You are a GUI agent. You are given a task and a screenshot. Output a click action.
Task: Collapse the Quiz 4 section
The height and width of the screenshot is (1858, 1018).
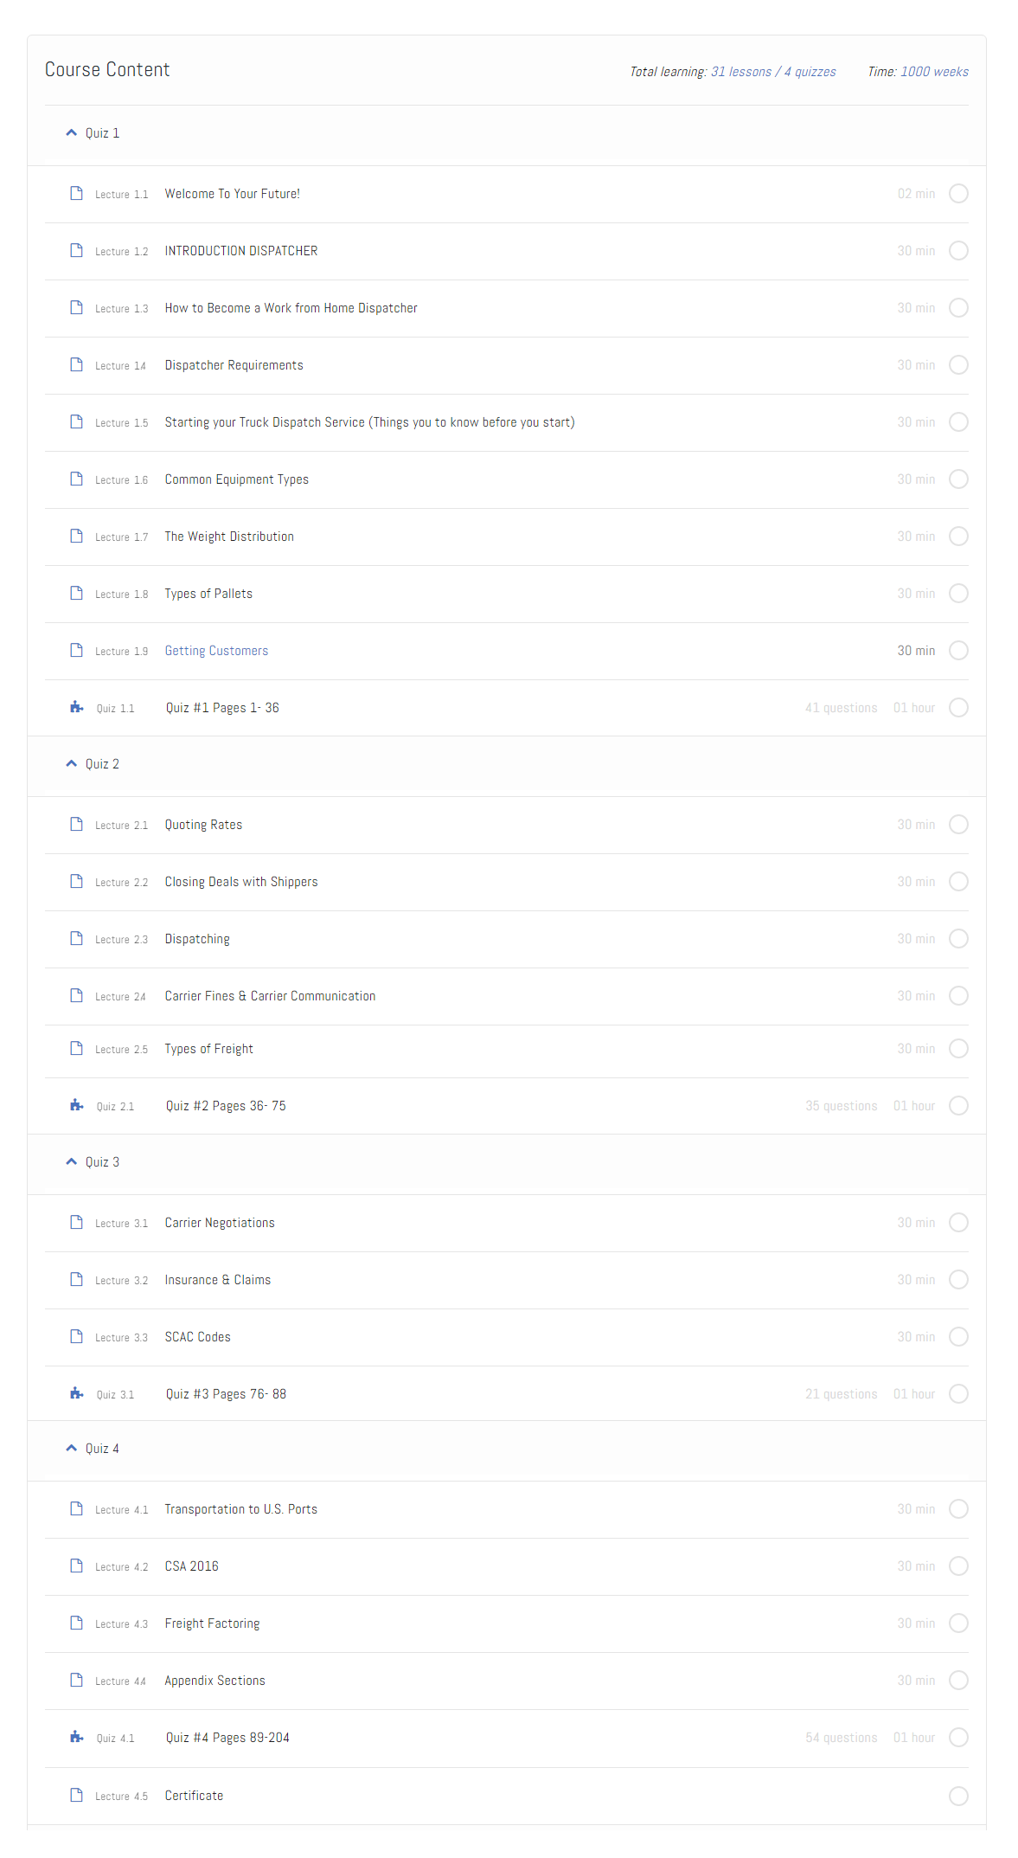(x=72, y=1449)
